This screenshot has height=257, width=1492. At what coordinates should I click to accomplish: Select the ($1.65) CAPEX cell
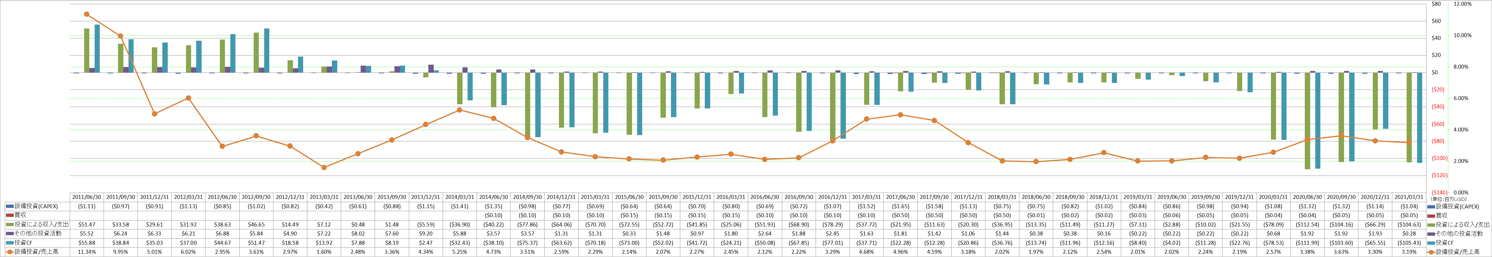coord(901,206)
